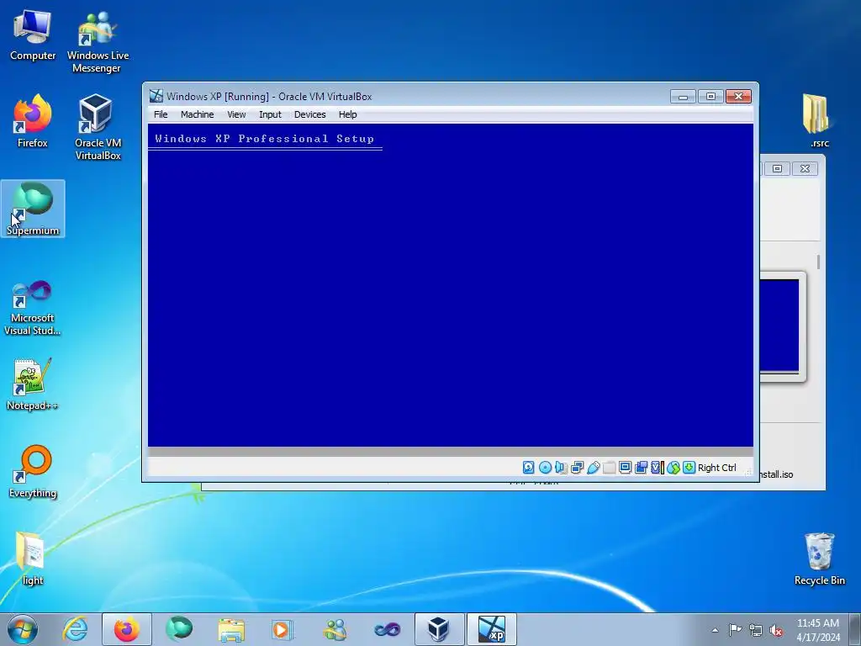Viewport: 861px width, 646px height.
Task: Close the background VirtualBox Manager window
Action: pos(805,168)
